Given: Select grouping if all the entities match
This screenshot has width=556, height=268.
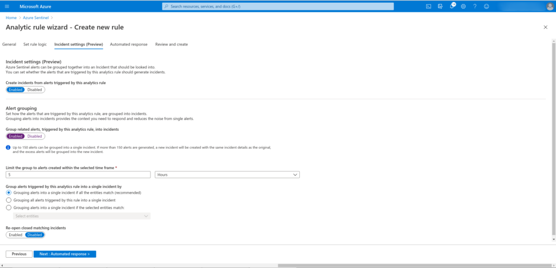Looking at the screenshot, I should click(x=9, y=193).
